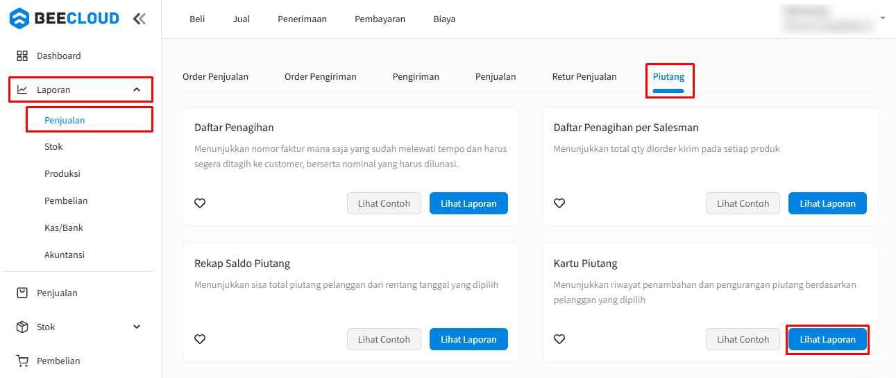This screenshot has height=378, width=896.
Task: Select the Order Pengiriman tab
Action: point(320,77)
